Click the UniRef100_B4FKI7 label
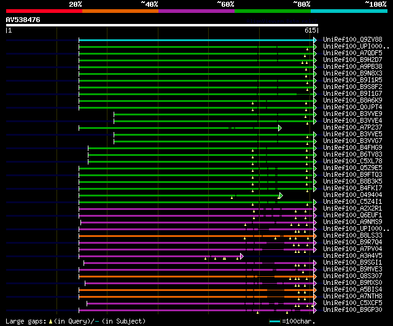This screenshot has height=326, width=393. pos(352,188)
